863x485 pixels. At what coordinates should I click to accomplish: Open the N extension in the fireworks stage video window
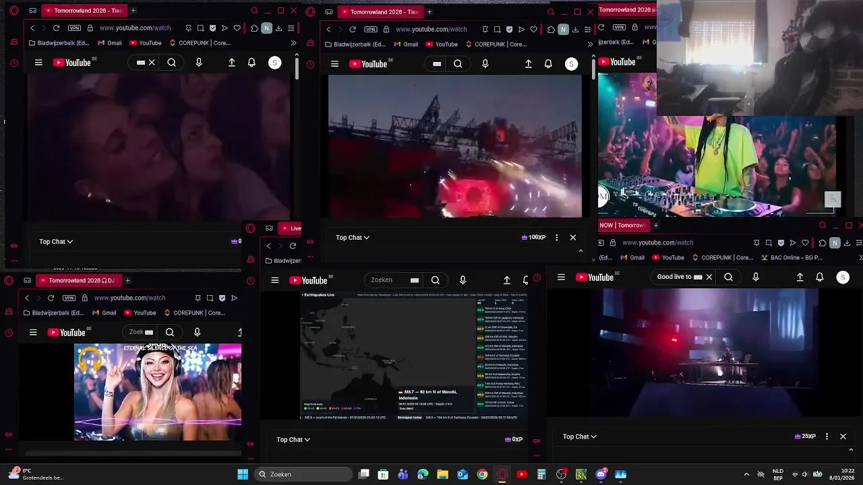coord(563,29)
